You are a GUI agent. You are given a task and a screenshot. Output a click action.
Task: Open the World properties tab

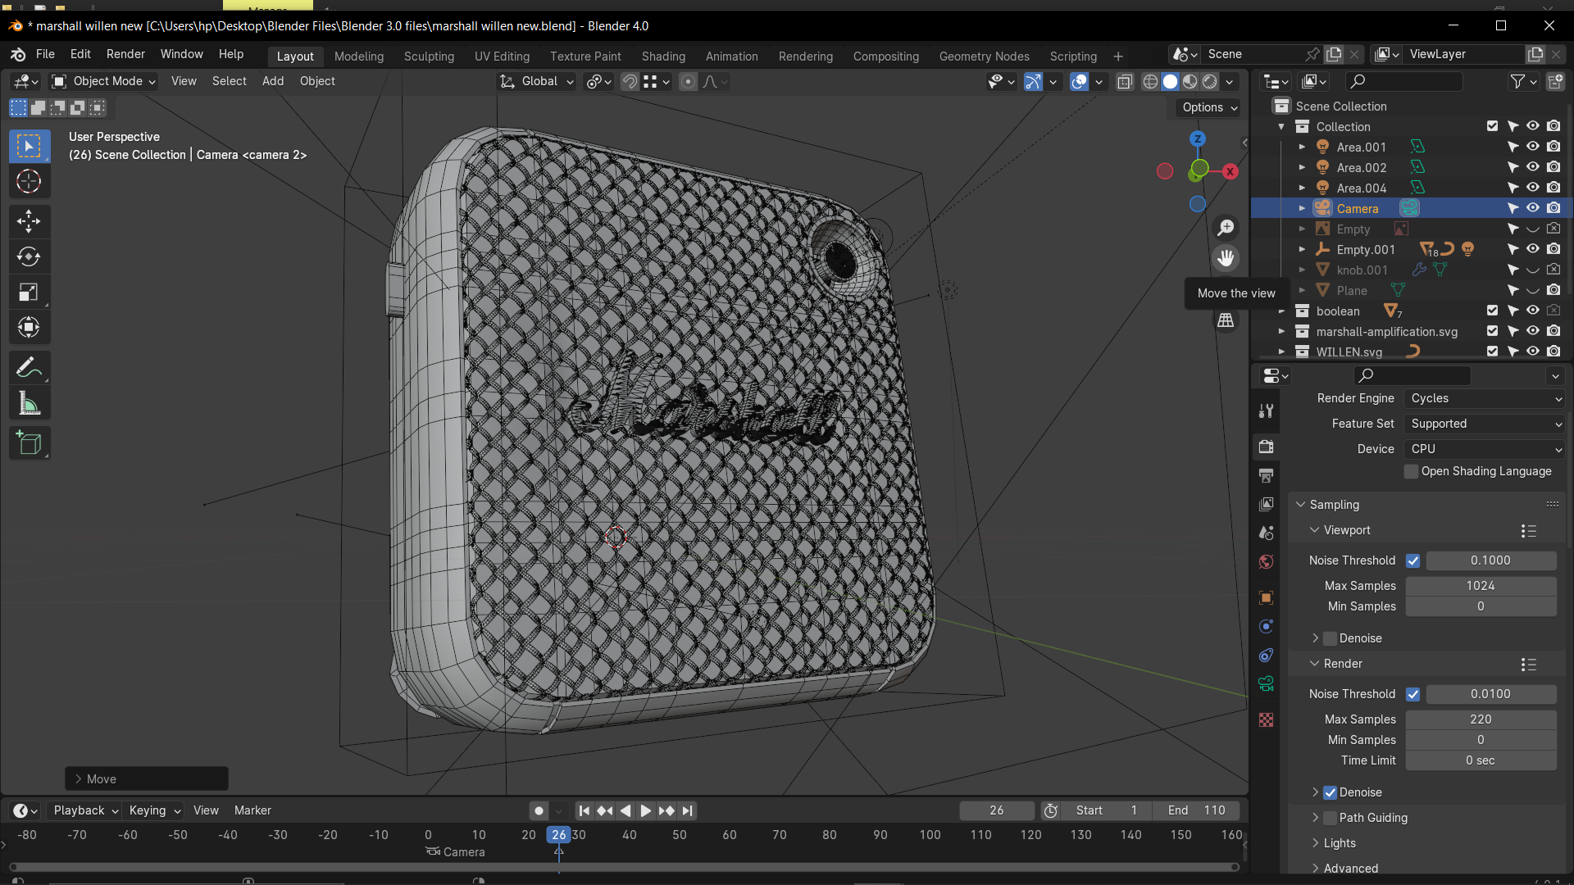1267,561
